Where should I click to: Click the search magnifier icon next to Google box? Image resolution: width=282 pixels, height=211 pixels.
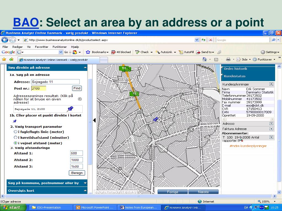(273, 40)
